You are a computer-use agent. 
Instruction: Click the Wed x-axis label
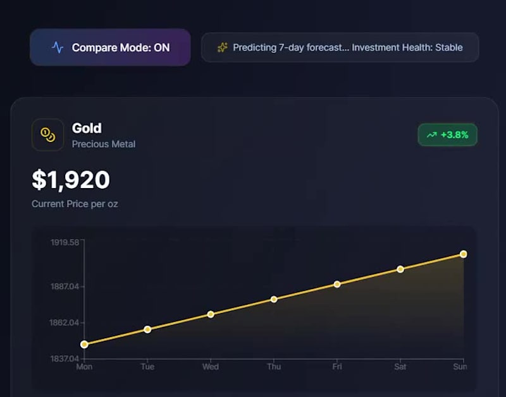(x=211, y=367)
